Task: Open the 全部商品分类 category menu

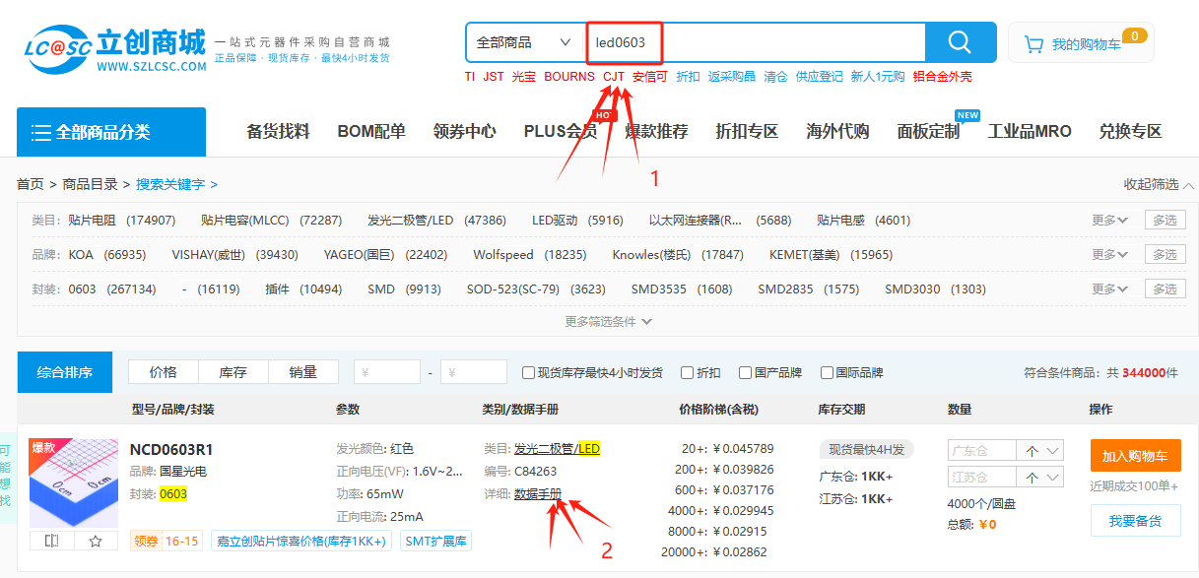Action: point(111,132)
